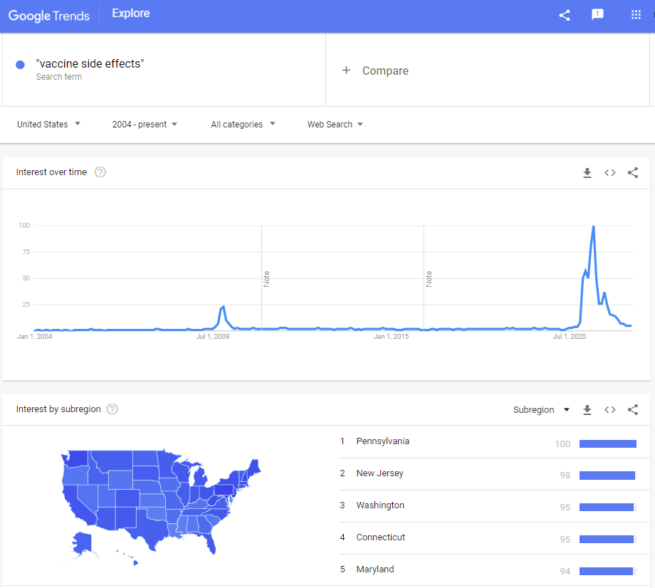This screenshot has width=655, height=588.
Task: Open the Explore menu item
Action: point(130,13)
